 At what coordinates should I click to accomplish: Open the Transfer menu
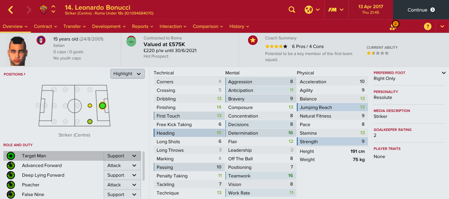[75, 26]
